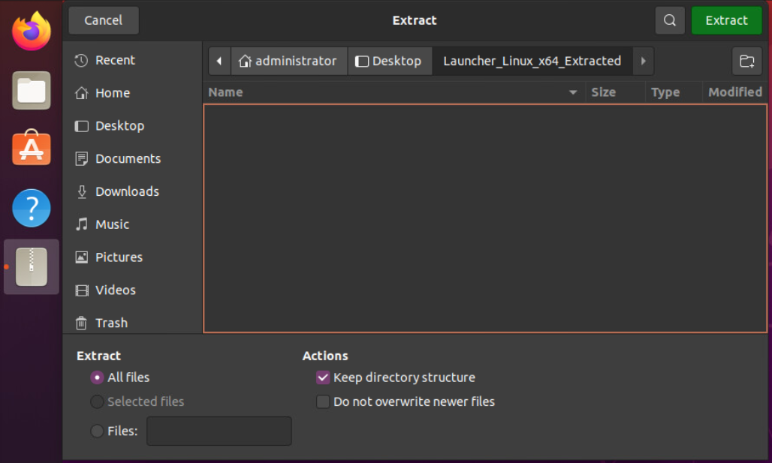Image resolution: width=772 pixels, height=463 pixels.
Task: Select the Files: radio button
Action: (97, 431)
